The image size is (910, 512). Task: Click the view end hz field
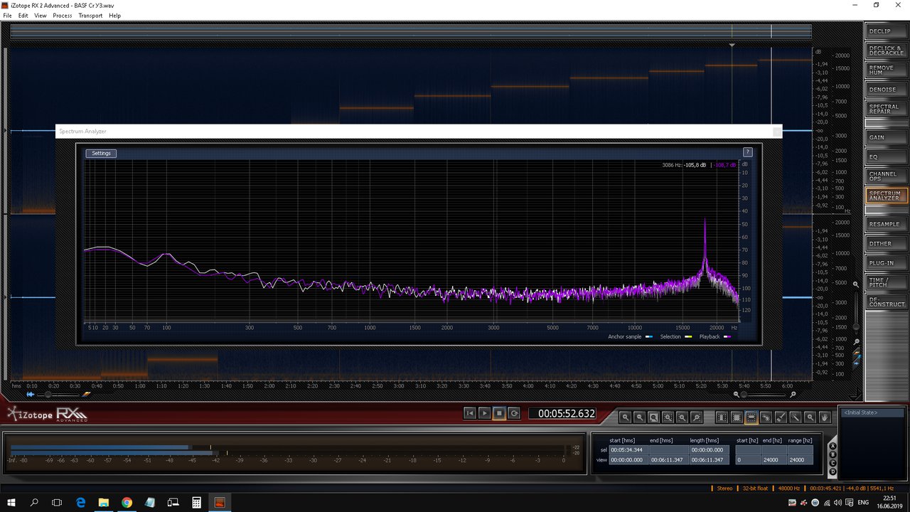(x=773, y=460)
